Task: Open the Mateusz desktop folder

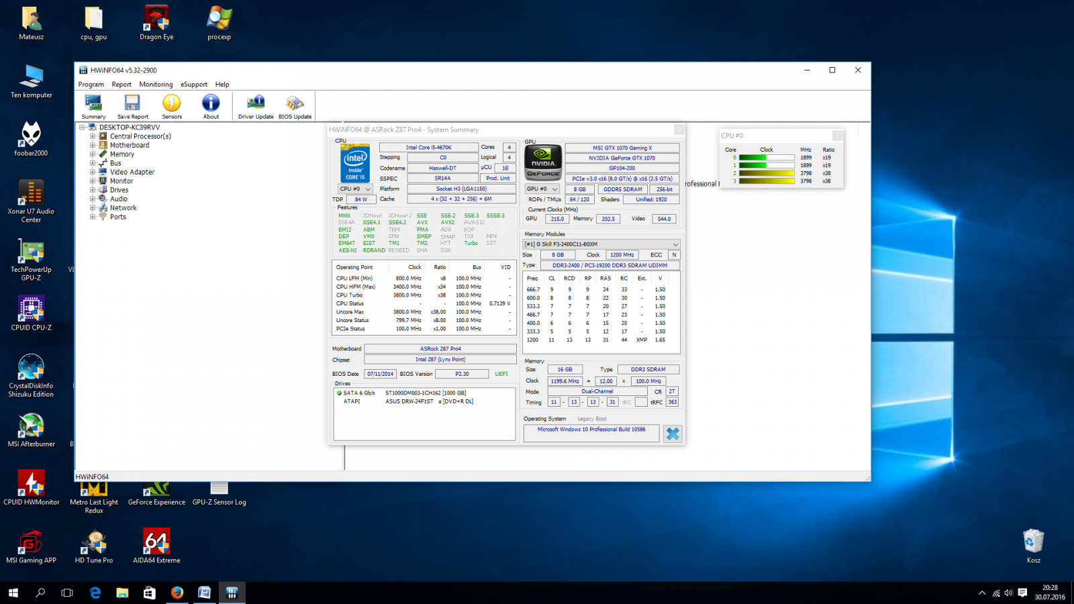Action: pos(31,23)
